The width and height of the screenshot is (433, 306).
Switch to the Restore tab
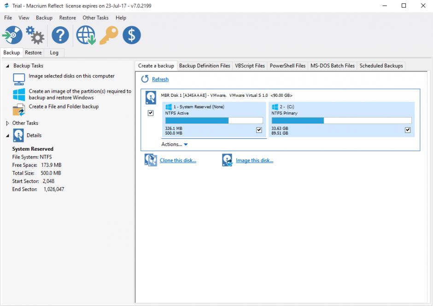click(33, 53)
